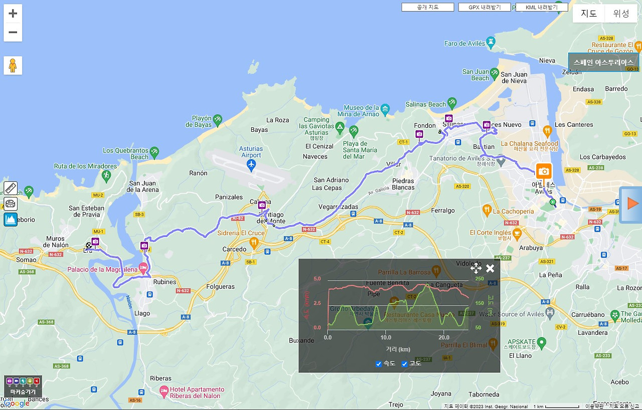Activate the ruler measuring tool

coord(11,188)
